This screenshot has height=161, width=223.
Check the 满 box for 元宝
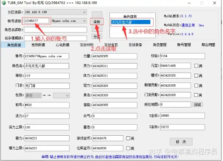pyautogui.click(x=196, y=66)
